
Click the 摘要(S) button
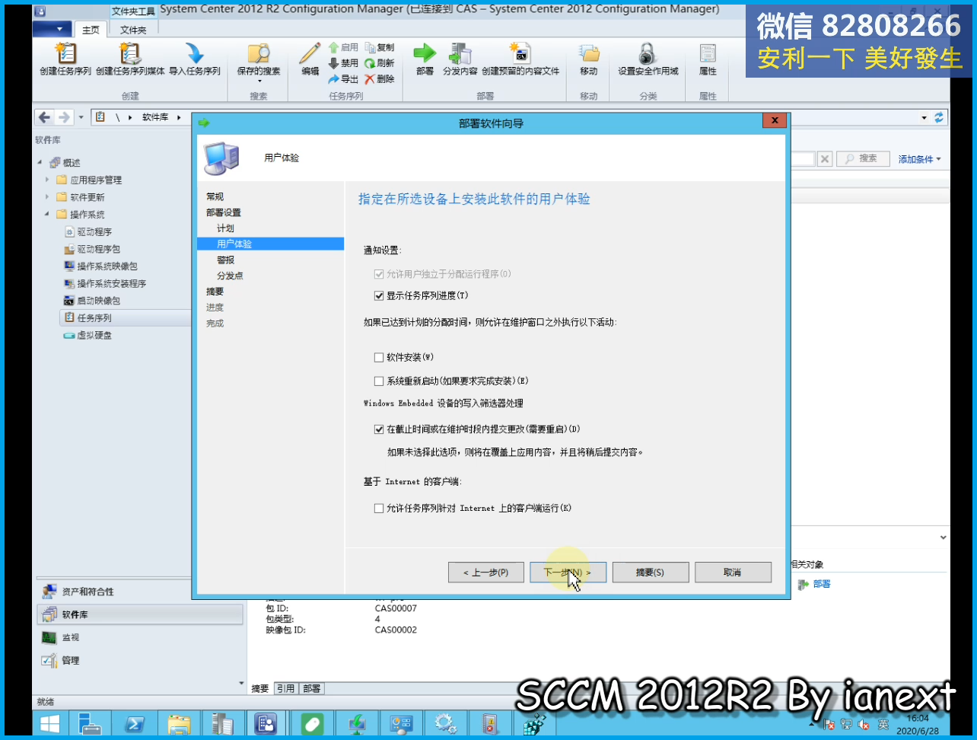(651, 573)
